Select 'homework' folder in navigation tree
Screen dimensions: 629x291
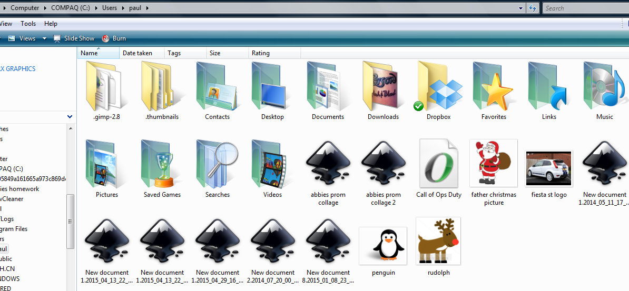[x=19, y=189]
